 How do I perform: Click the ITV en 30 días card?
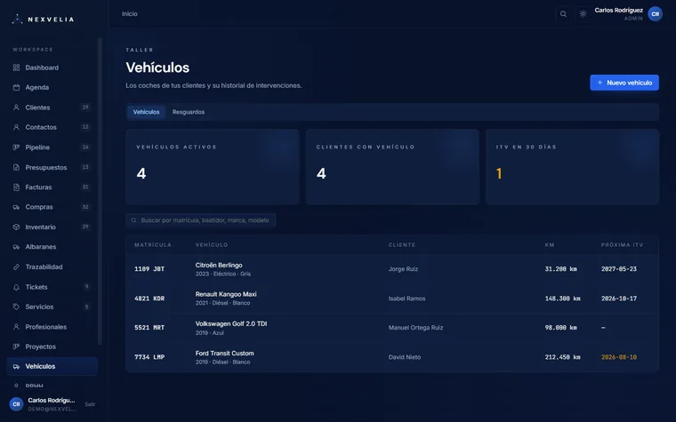pyautogui.click(x=572, y=167)
